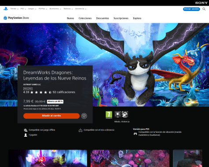Open the Explora store tab
The width and height of the screenshot is (209, 167).
(x=137, y=18)
